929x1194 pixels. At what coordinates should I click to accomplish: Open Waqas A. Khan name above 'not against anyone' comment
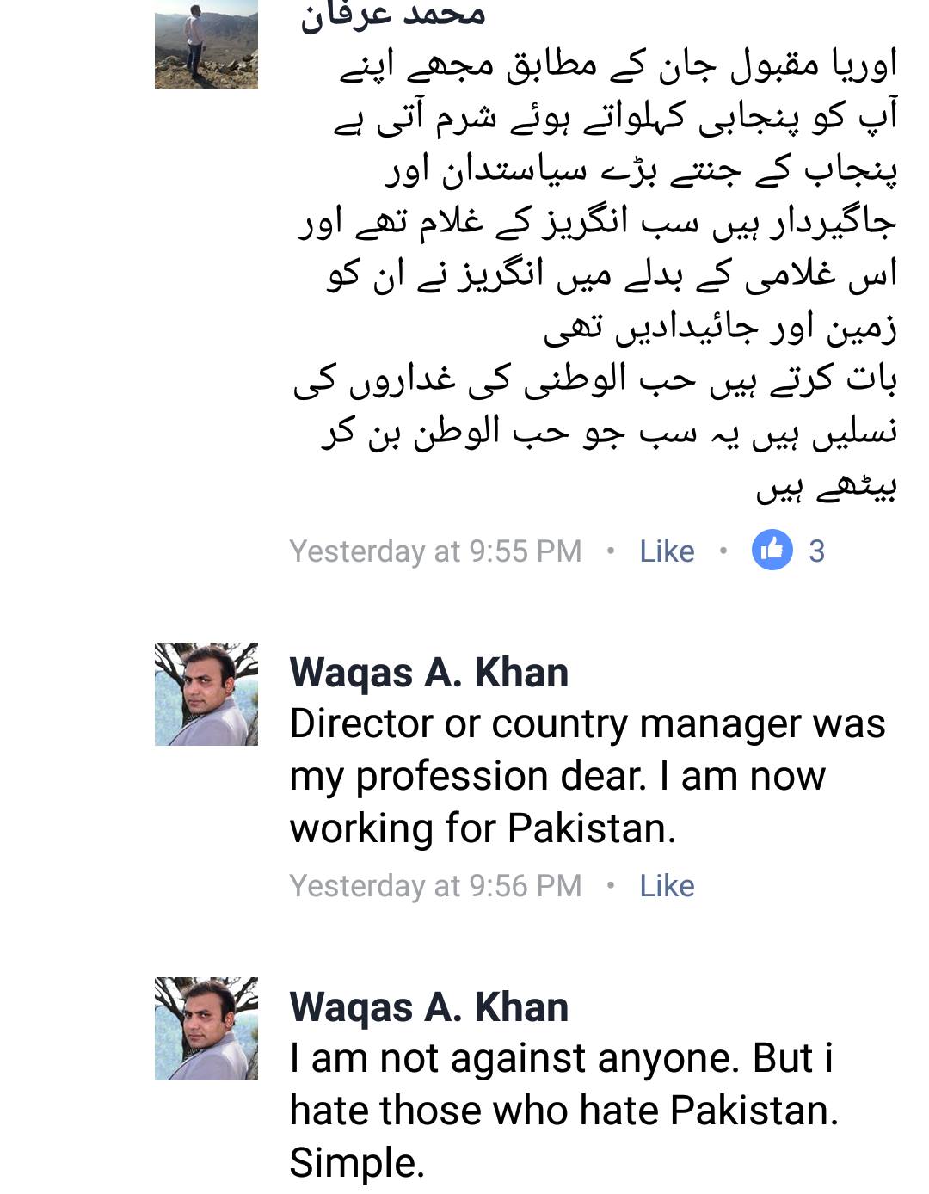click(x=429, y=1006)
